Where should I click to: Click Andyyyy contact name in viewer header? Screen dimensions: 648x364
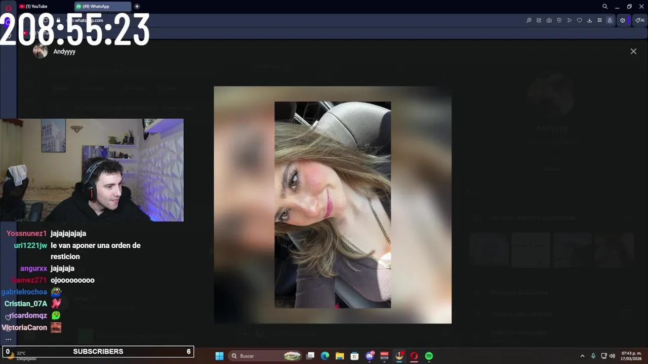click(64, 52)
